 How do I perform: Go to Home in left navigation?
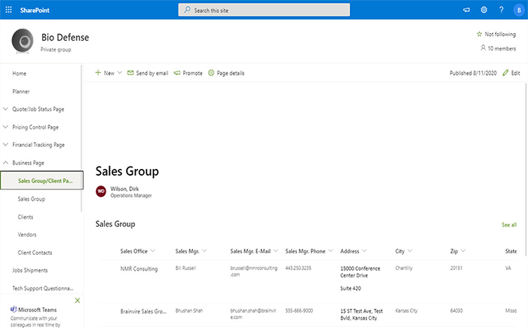point(19,73)
